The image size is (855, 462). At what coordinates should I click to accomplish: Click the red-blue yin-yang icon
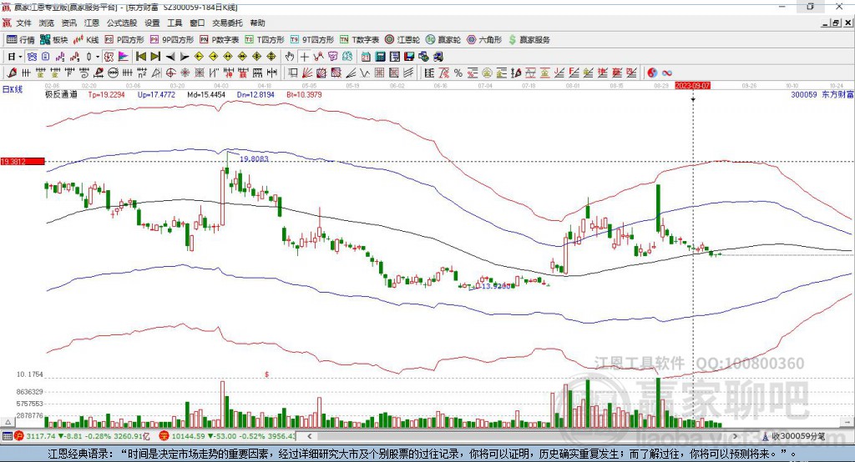click(652, 73)
